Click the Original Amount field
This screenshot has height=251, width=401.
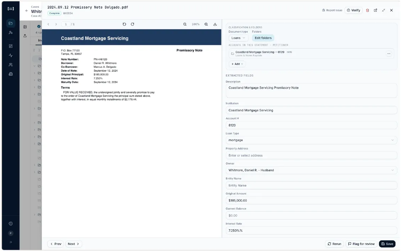point(311,201)
